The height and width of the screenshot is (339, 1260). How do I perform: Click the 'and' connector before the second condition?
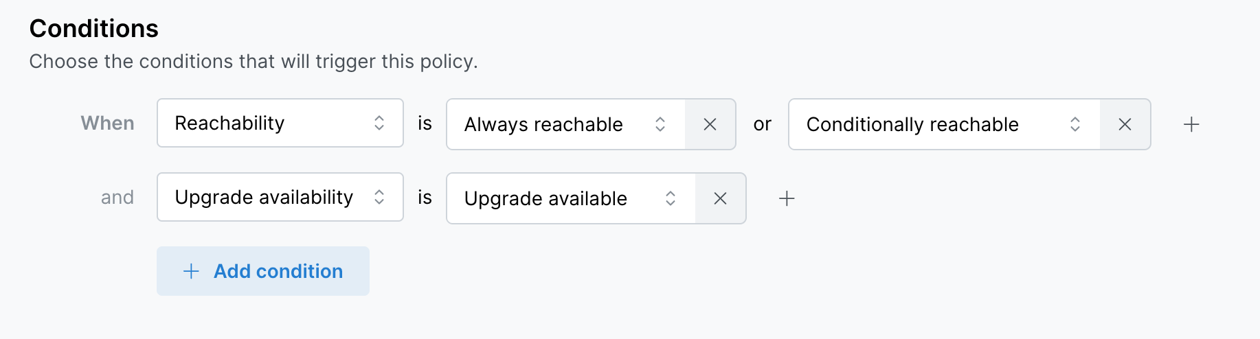[117, 198]
